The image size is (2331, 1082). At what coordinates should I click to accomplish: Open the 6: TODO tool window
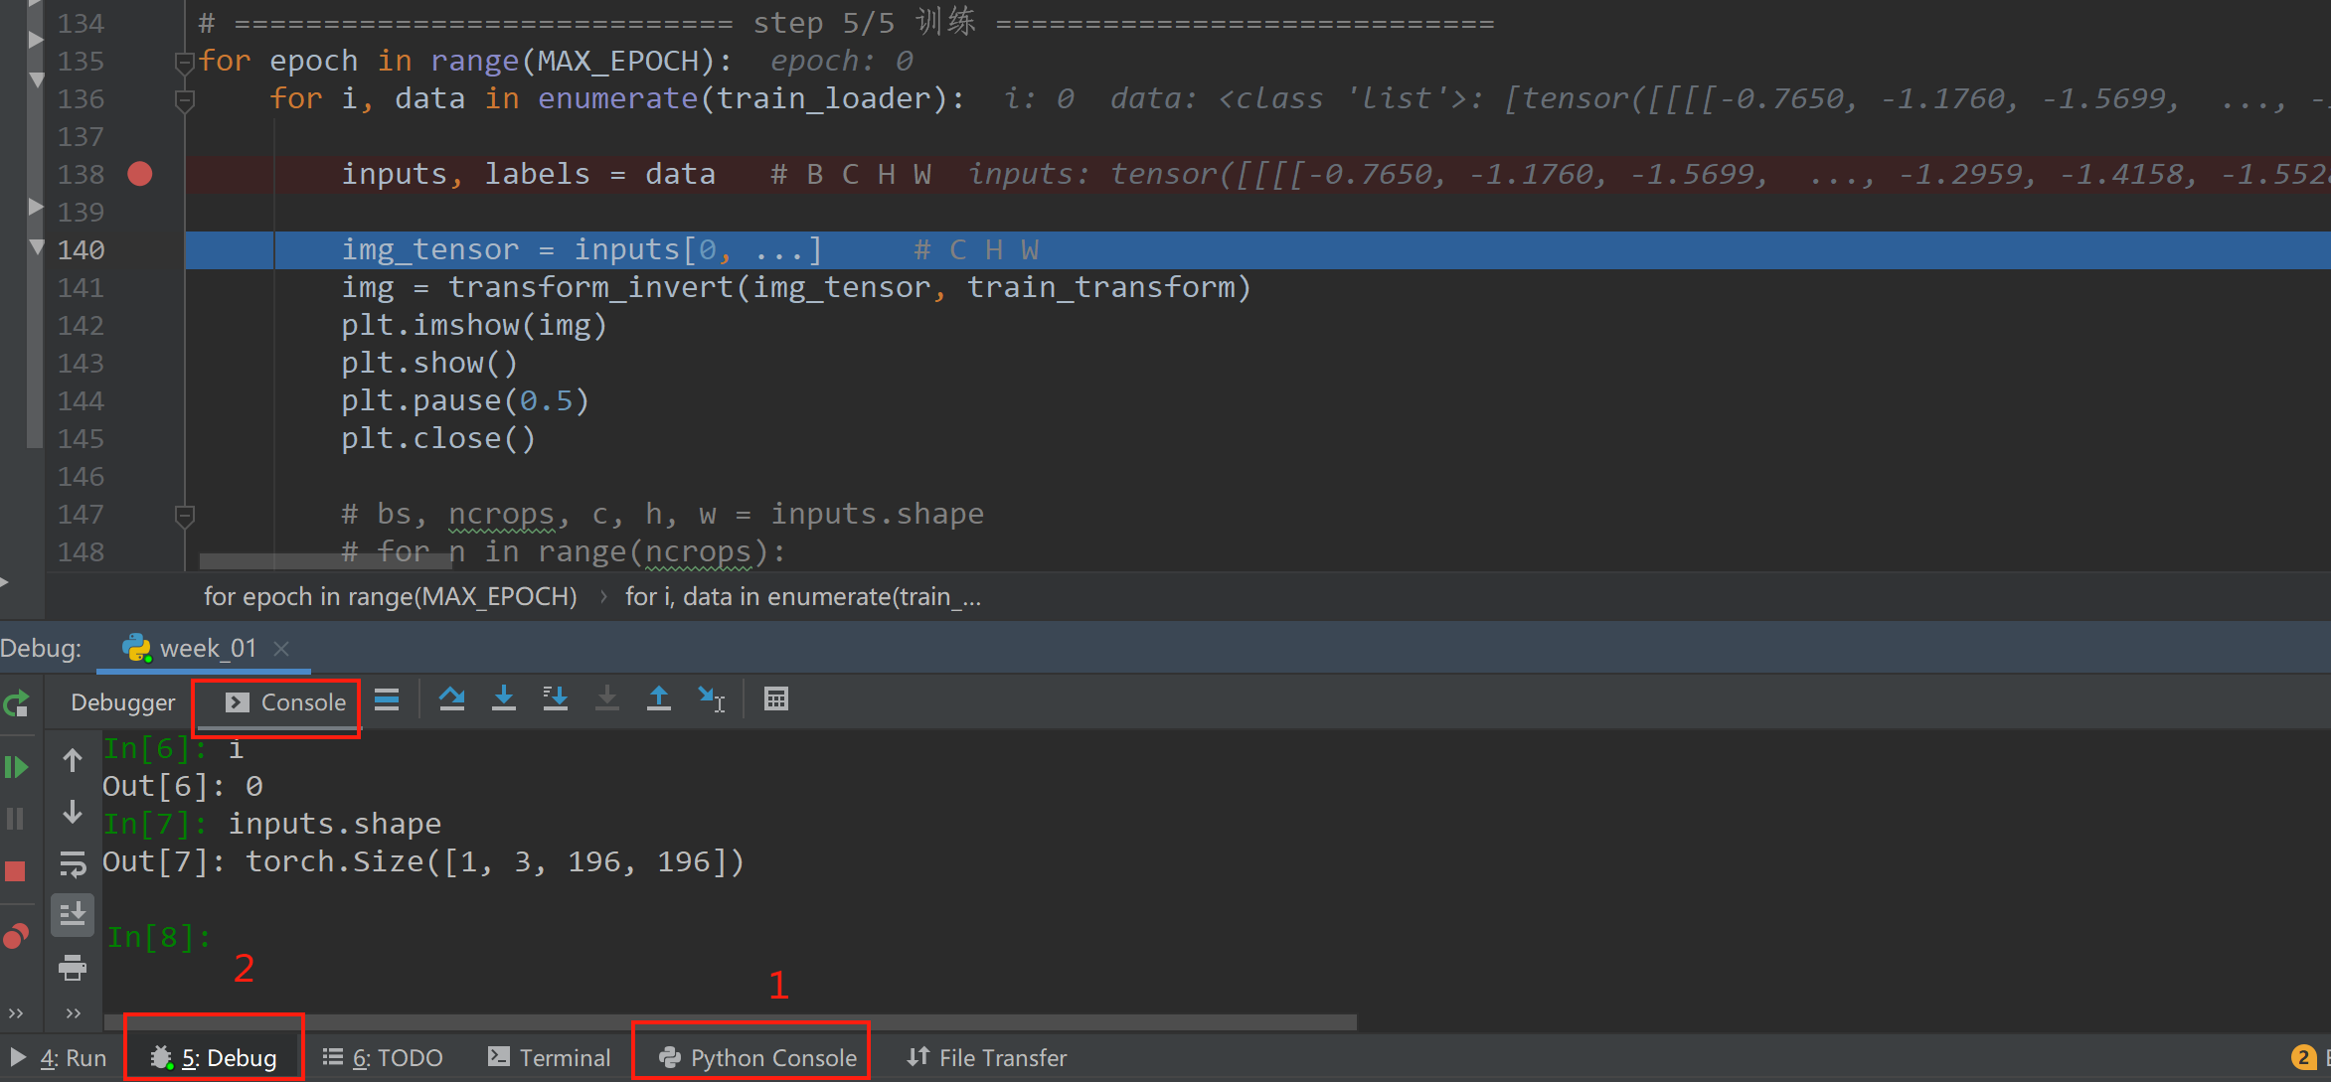[x=383, y=1058]
